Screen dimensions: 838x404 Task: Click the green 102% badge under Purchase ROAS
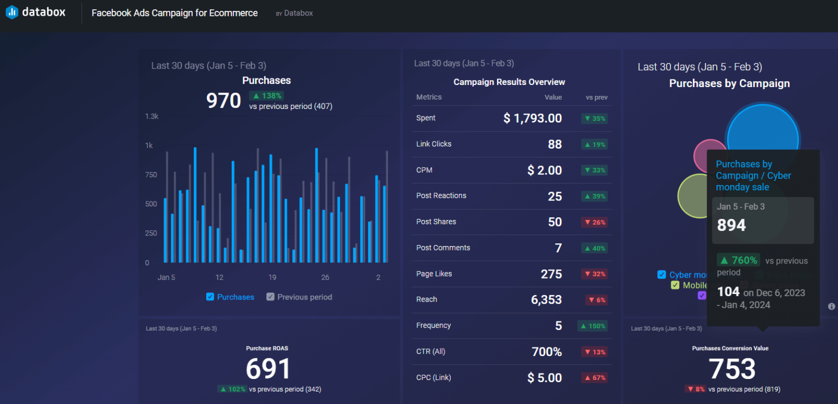tap(232, 389)
